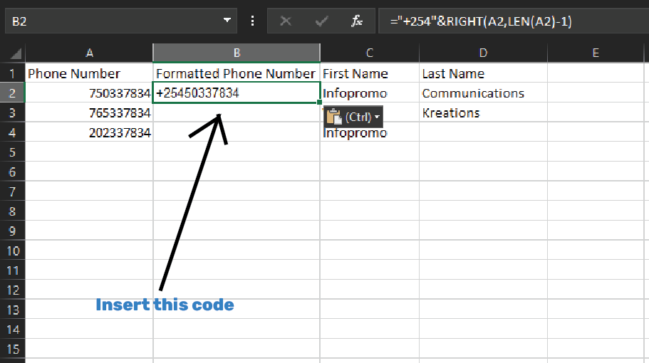Select row 9 header
The width and height of the screenshot is (649, 363).
(12, 231)
